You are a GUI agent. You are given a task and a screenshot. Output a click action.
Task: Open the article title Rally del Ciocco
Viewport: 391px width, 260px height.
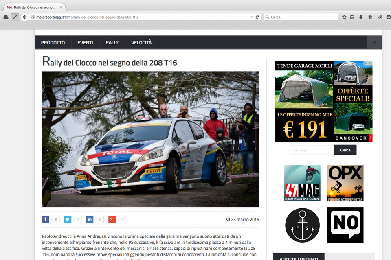click(110, 62)
